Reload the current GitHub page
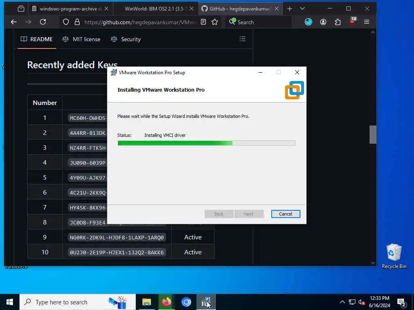Screen dimensions: 414x310 43,22
